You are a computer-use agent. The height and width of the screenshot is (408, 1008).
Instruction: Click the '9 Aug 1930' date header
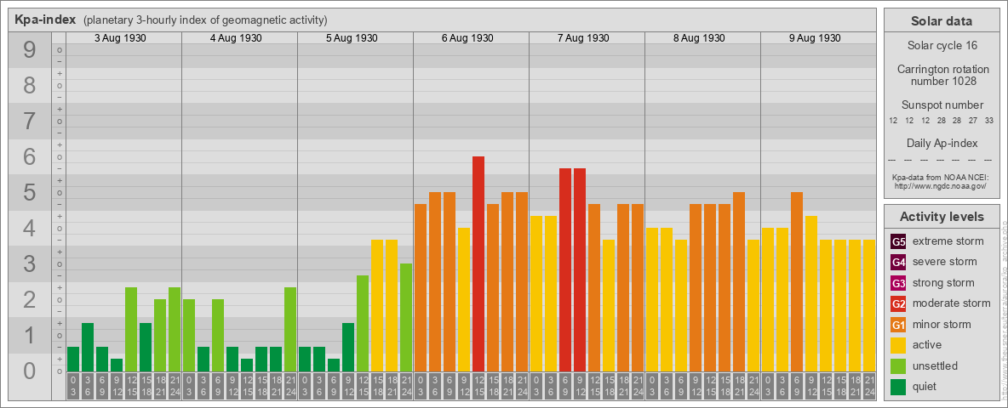[815, 38]
